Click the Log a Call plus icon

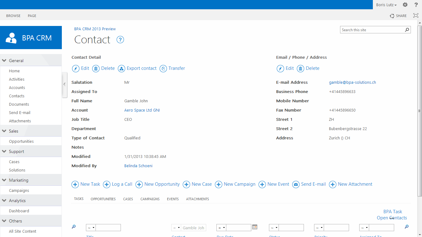107,184
